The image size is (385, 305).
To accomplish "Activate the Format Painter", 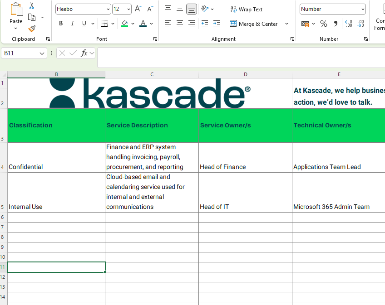I will point(31,28).
